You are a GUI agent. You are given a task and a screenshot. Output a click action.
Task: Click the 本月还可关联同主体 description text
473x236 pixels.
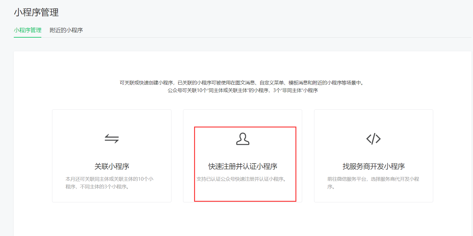click(110, 183)
